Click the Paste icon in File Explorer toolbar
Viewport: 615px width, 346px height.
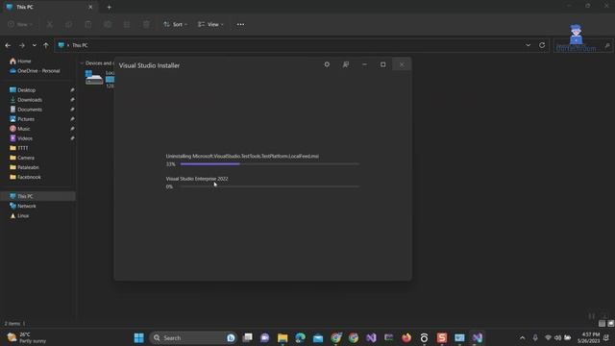click(x=88, y=24)
